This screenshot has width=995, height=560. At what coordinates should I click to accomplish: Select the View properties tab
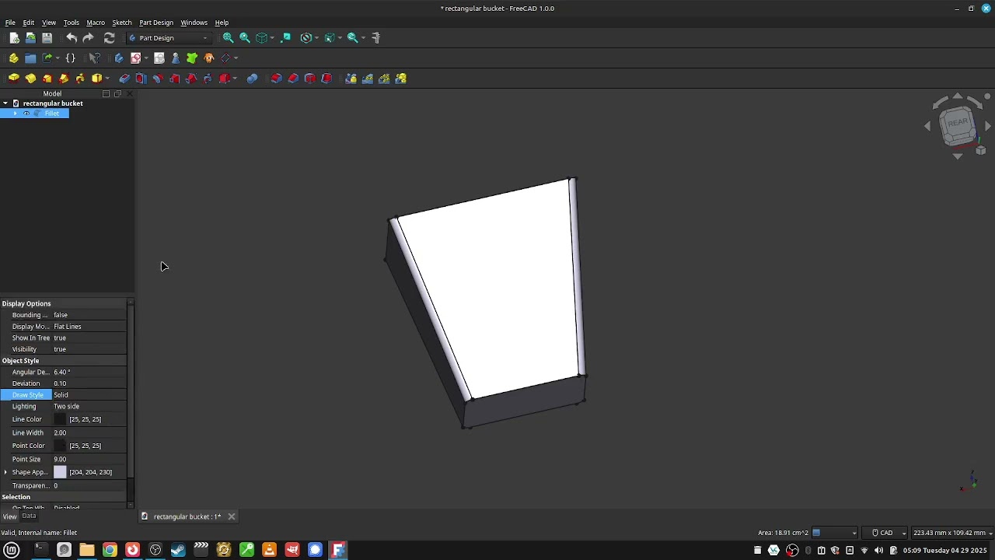tap(9, 516)
